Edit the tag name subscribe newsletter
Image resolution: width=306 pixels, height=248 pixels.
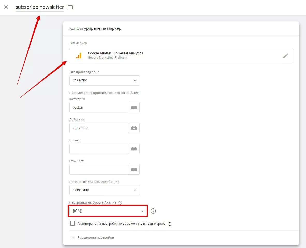tap(40, 7)
